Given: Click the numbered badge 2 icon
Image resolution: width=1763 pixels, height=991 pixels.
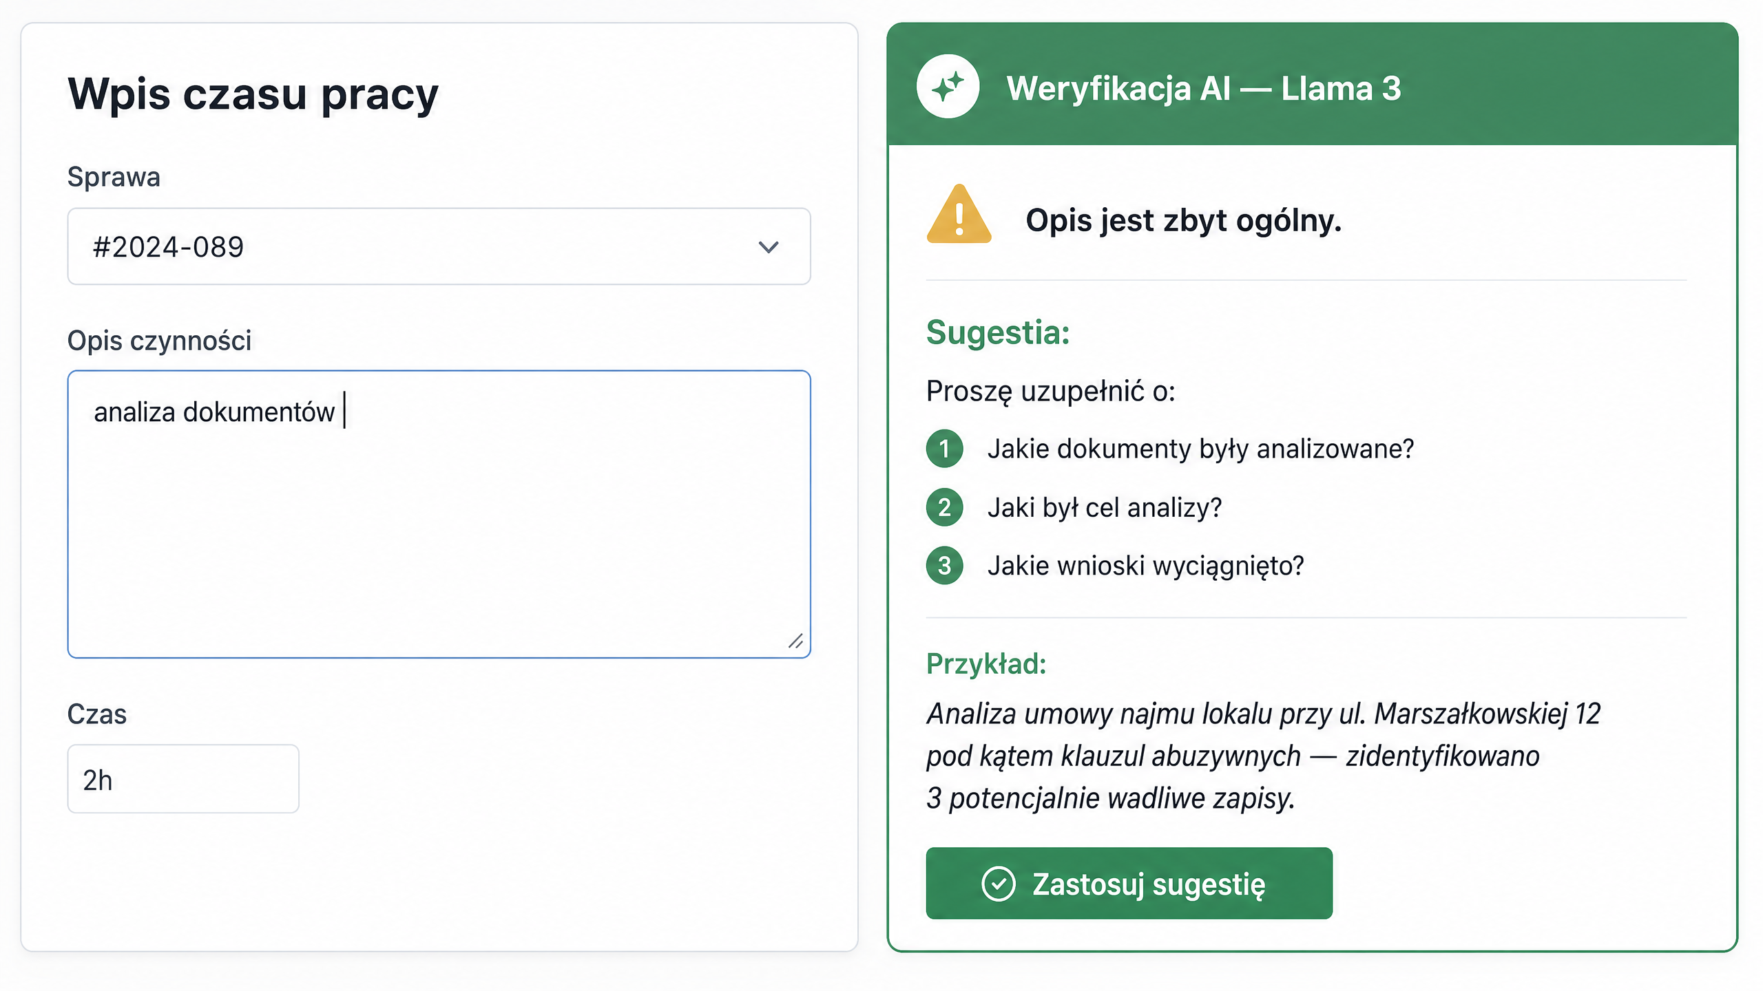Looking at the screenshot, I should [x=944, y=507].
